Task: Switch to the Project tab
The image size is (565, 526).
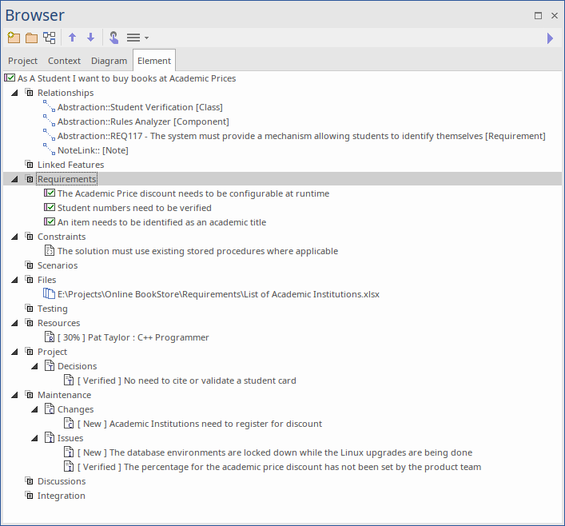Action: [23, 61]
